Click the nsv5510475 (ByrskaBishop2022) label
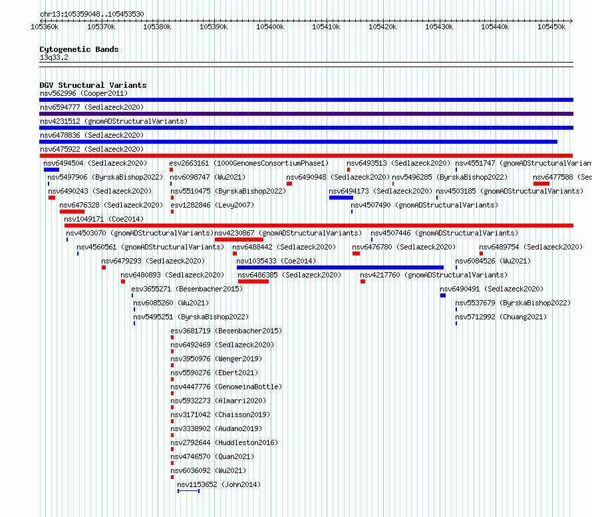The width and height of the screenshot is (592, 517). point(228,191)
